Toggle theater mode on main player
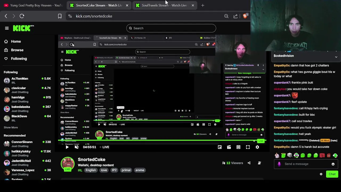 [x=238, y=147]
